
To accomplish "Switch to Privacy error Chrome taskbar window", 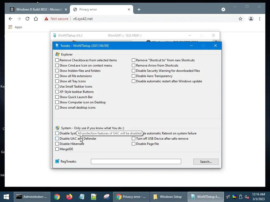I will [131, 197].
